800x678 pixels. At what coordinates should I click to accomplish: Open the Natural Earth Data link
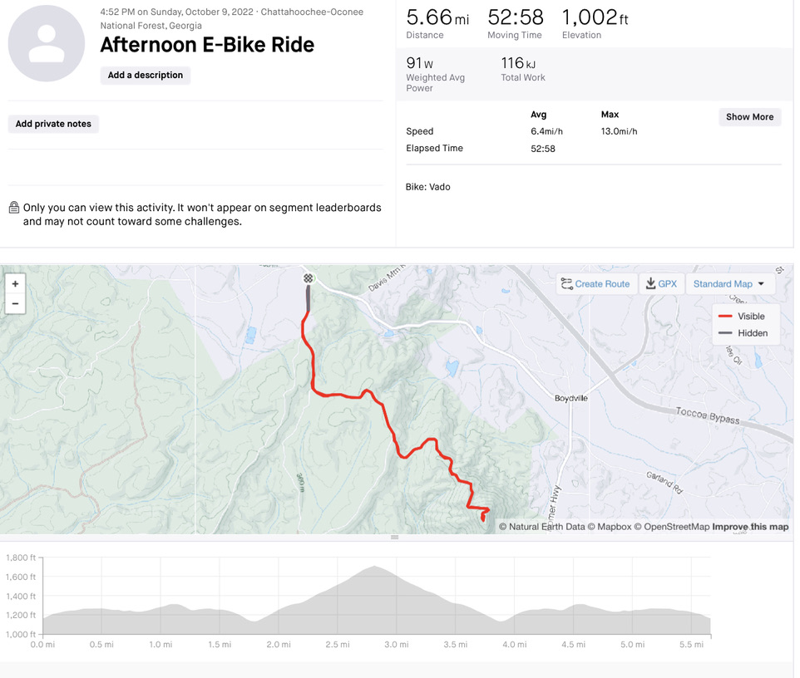546,527
